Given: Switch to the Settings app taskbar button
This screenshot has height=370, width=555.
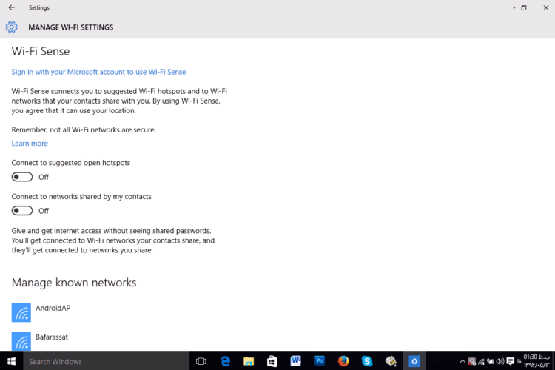Looking at the screenshot, I should (x=414, y=361).
